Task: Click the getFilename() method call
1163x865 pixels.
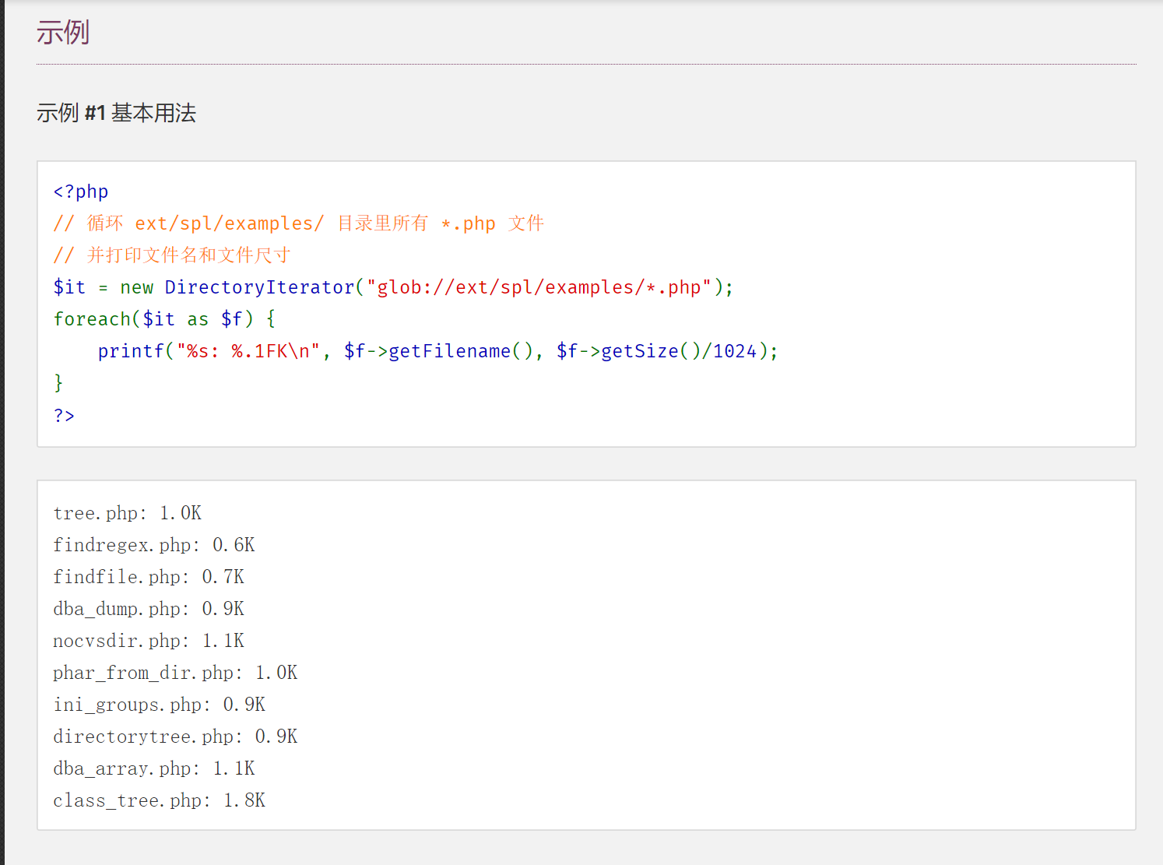Action: pyautogui.click(x=460, y=351)
